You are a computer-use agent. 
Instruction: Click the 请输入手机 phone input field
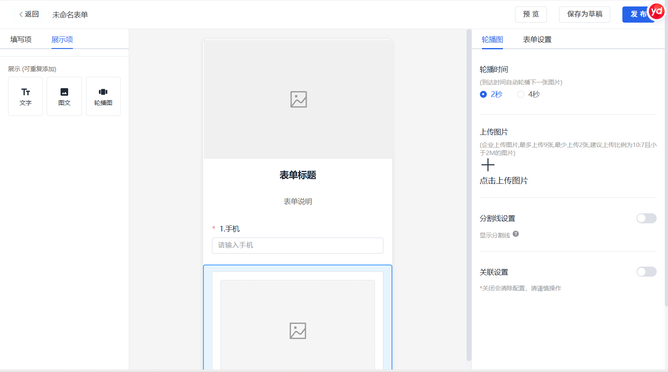[297, 246]
